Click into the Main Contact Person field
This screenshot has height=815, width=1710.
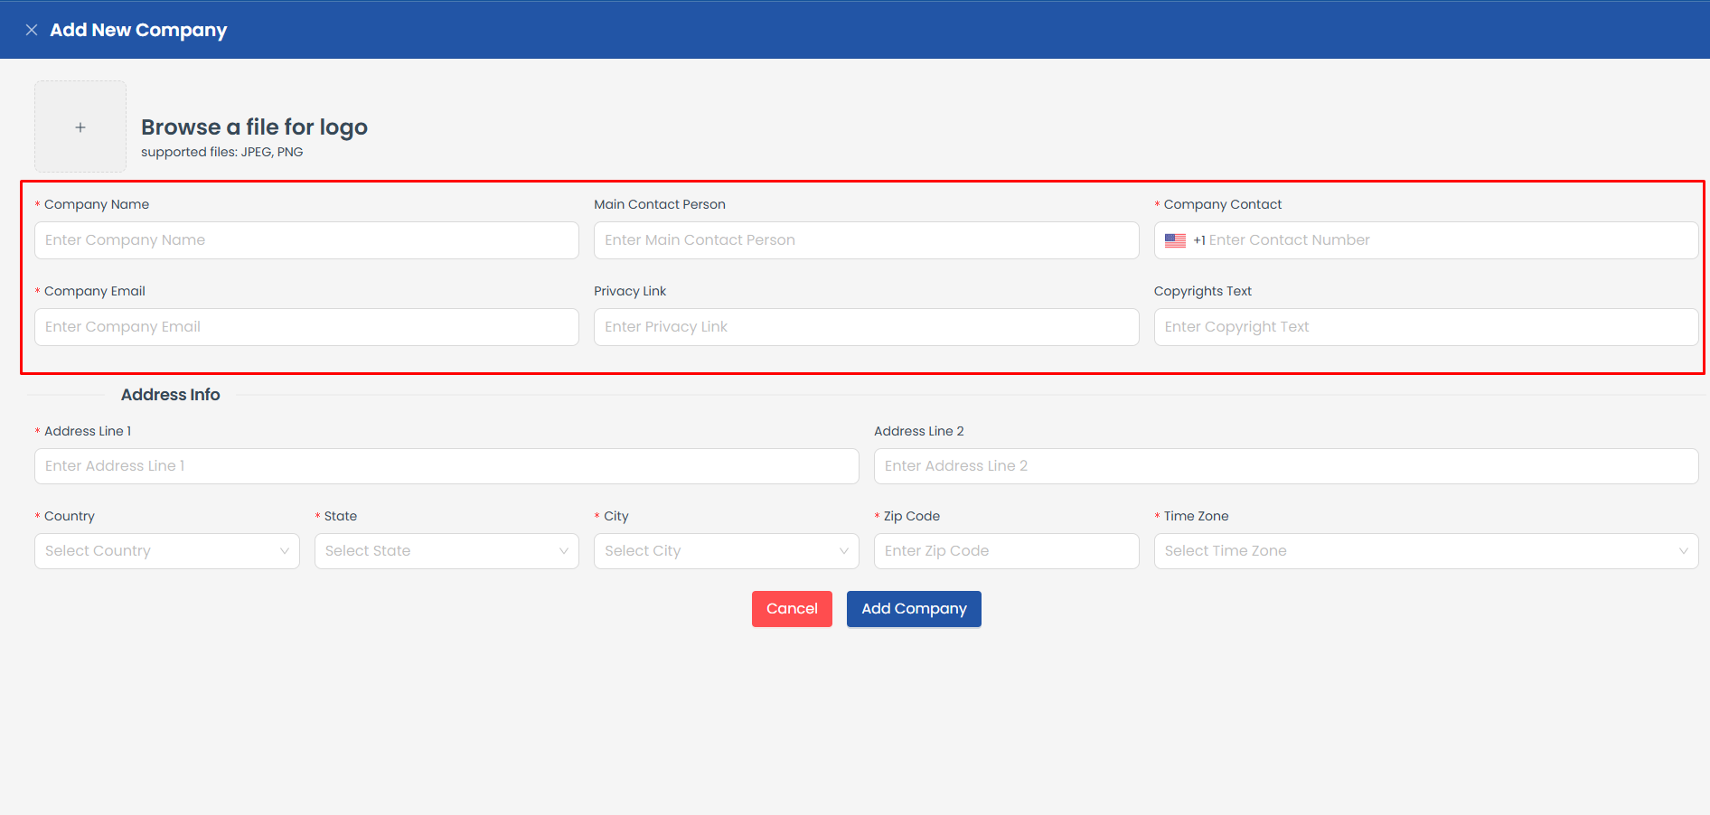pos(866,240)
